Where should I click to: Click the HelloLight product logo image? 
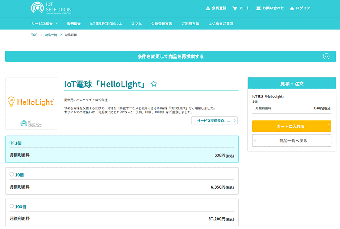pyautogui.click(x=31, y=103)
